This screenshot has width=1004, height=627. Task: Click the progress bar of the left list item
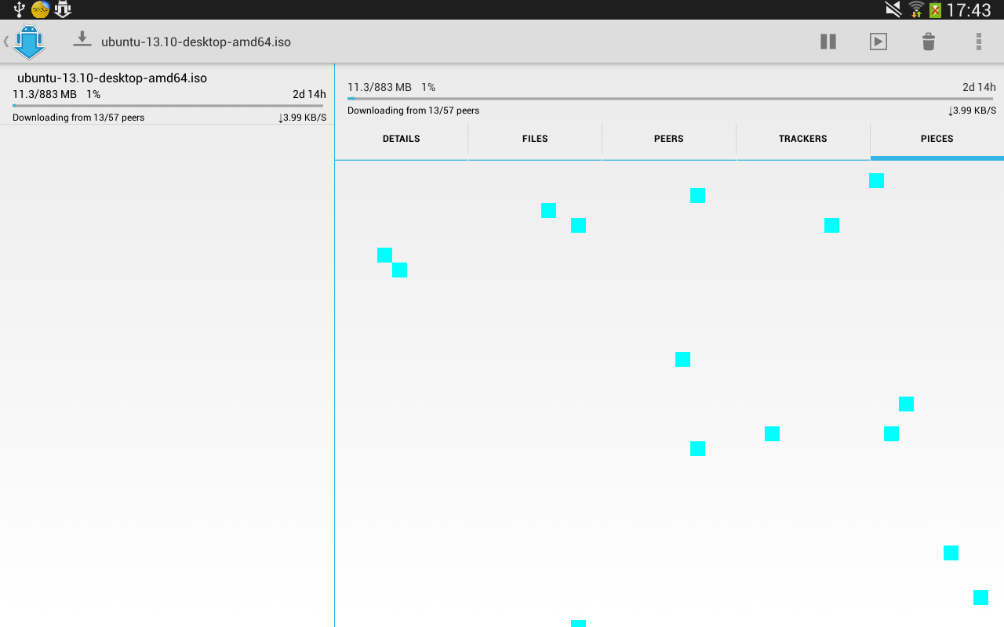coord(168,105)
